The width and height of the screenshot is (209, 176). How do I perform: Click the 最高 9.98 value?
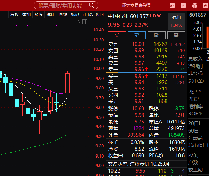click(139, 115)
